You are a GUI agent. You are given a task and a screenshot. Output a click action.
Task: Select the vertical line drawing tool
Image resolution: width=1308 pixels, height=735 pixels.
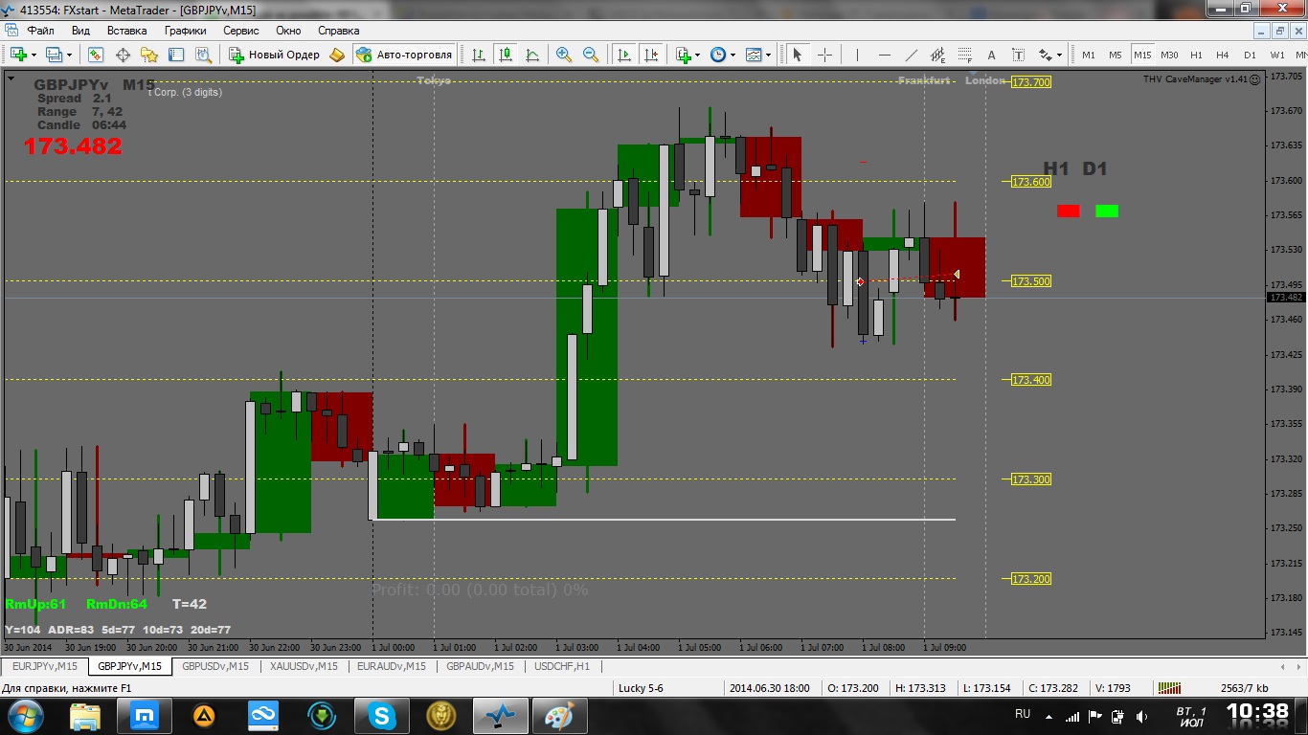click(x=857, y=55)
